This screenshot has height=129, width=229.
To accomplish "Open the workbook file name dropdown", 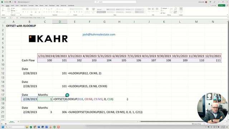I will (x=24, y=2).
